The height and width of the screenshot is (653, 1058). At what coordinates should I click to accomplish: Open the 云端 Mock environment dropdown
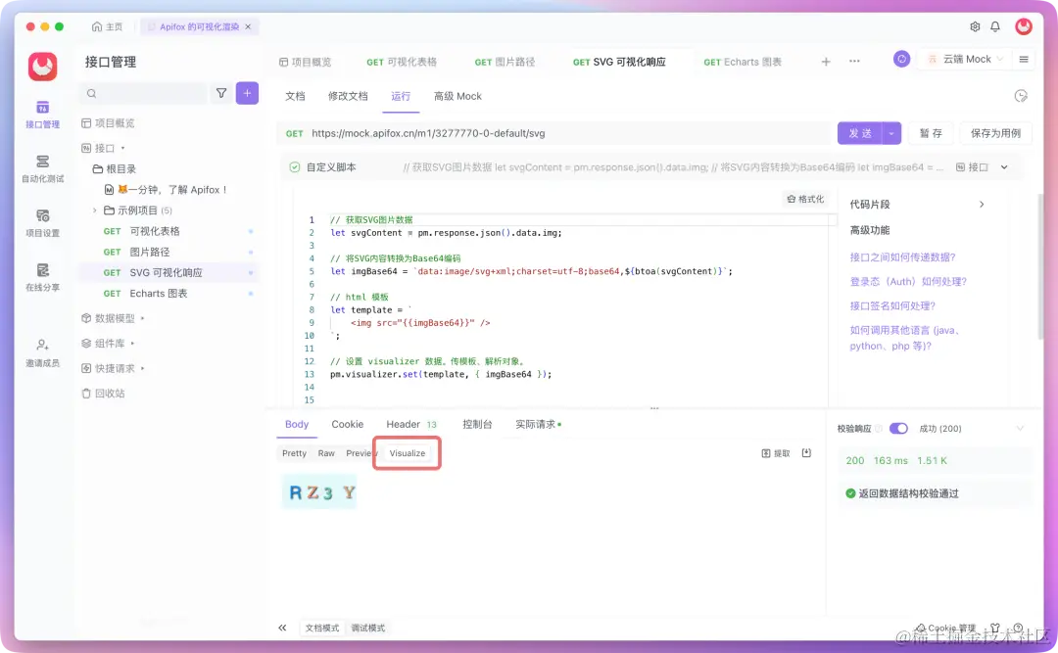pos(966,60)
